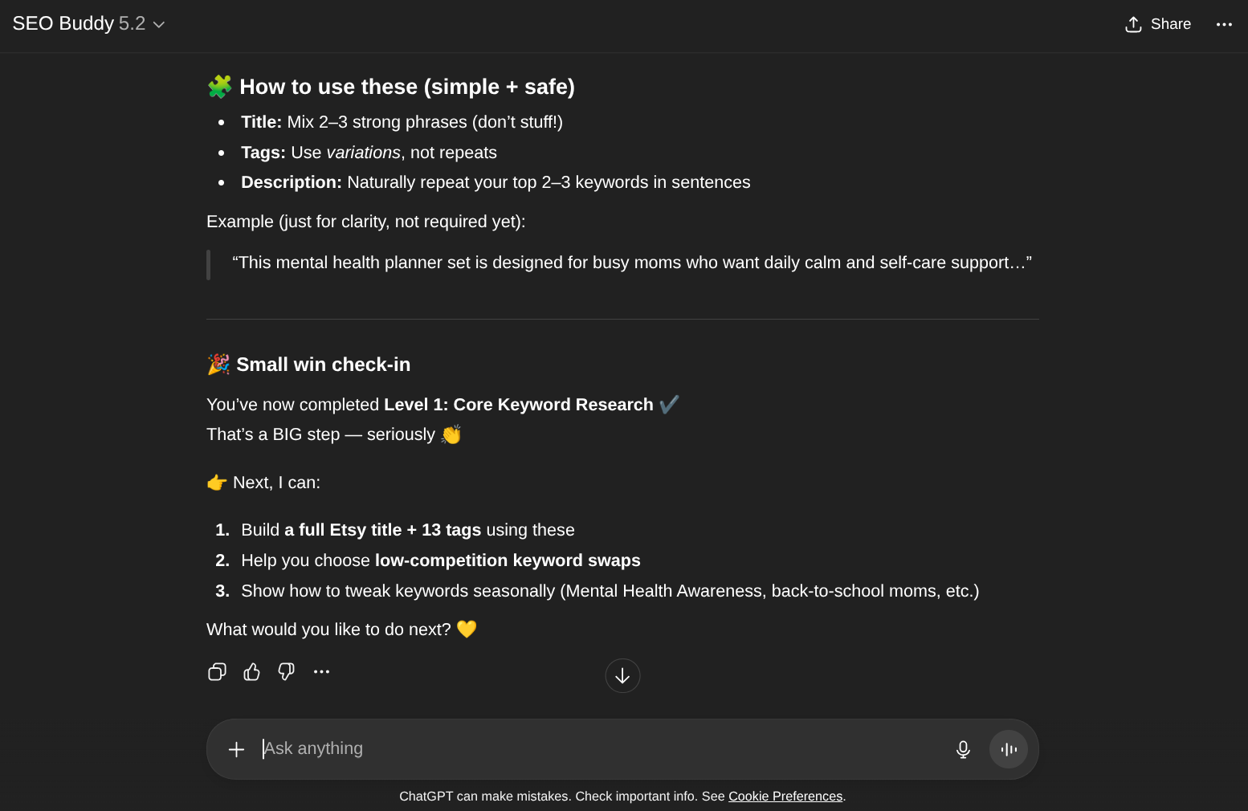Jump to the latest message with the down-arrow button
1248x811 pixels.
[x=622, y=676]
